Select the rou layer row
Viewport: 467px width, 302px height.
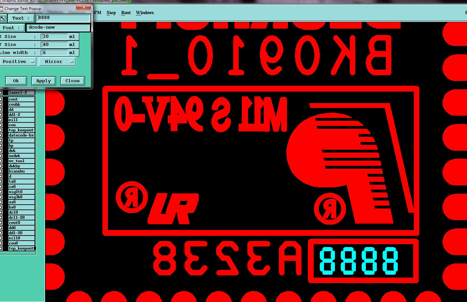pos(21,125)
